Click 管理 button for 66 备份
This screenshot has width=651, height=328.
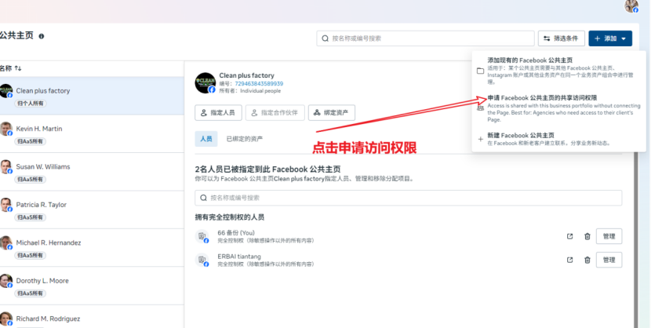(609, 236)
